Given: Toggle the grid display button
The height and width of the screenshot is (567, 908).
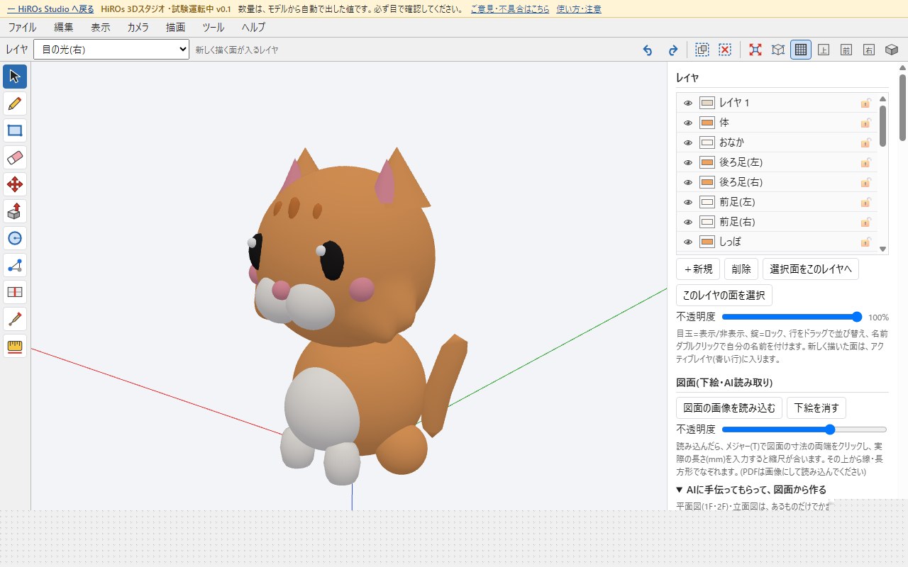Looking at the screenshot, I should click(801, 50).
